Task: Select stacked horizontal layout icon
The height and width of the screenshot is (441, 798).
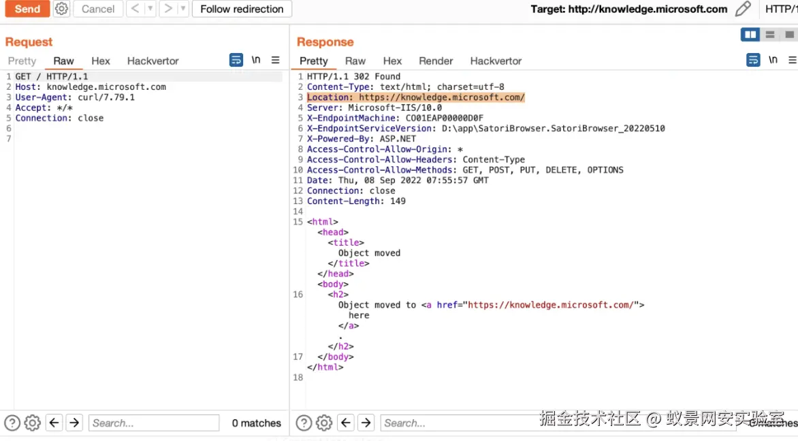Action: (770, 35)
